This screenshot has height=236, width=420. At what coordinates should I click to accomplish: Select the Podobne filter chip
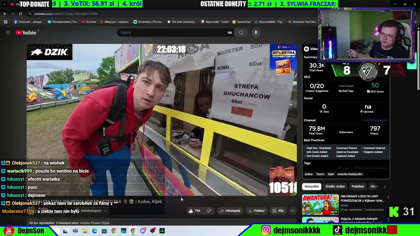358,187
